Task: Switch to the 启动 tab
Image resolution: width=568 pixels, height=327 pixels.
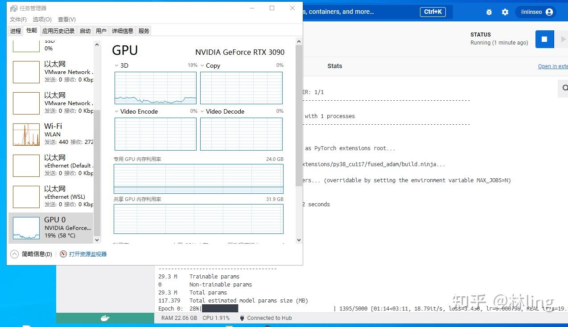Action: point(85,31)
